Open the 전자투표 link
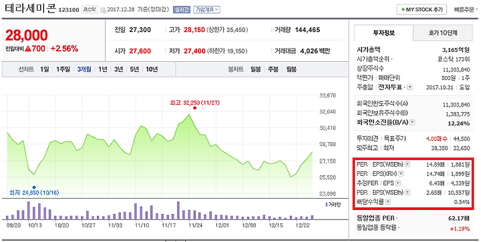This screenshot has height=242, width=481. coord(390,87)
